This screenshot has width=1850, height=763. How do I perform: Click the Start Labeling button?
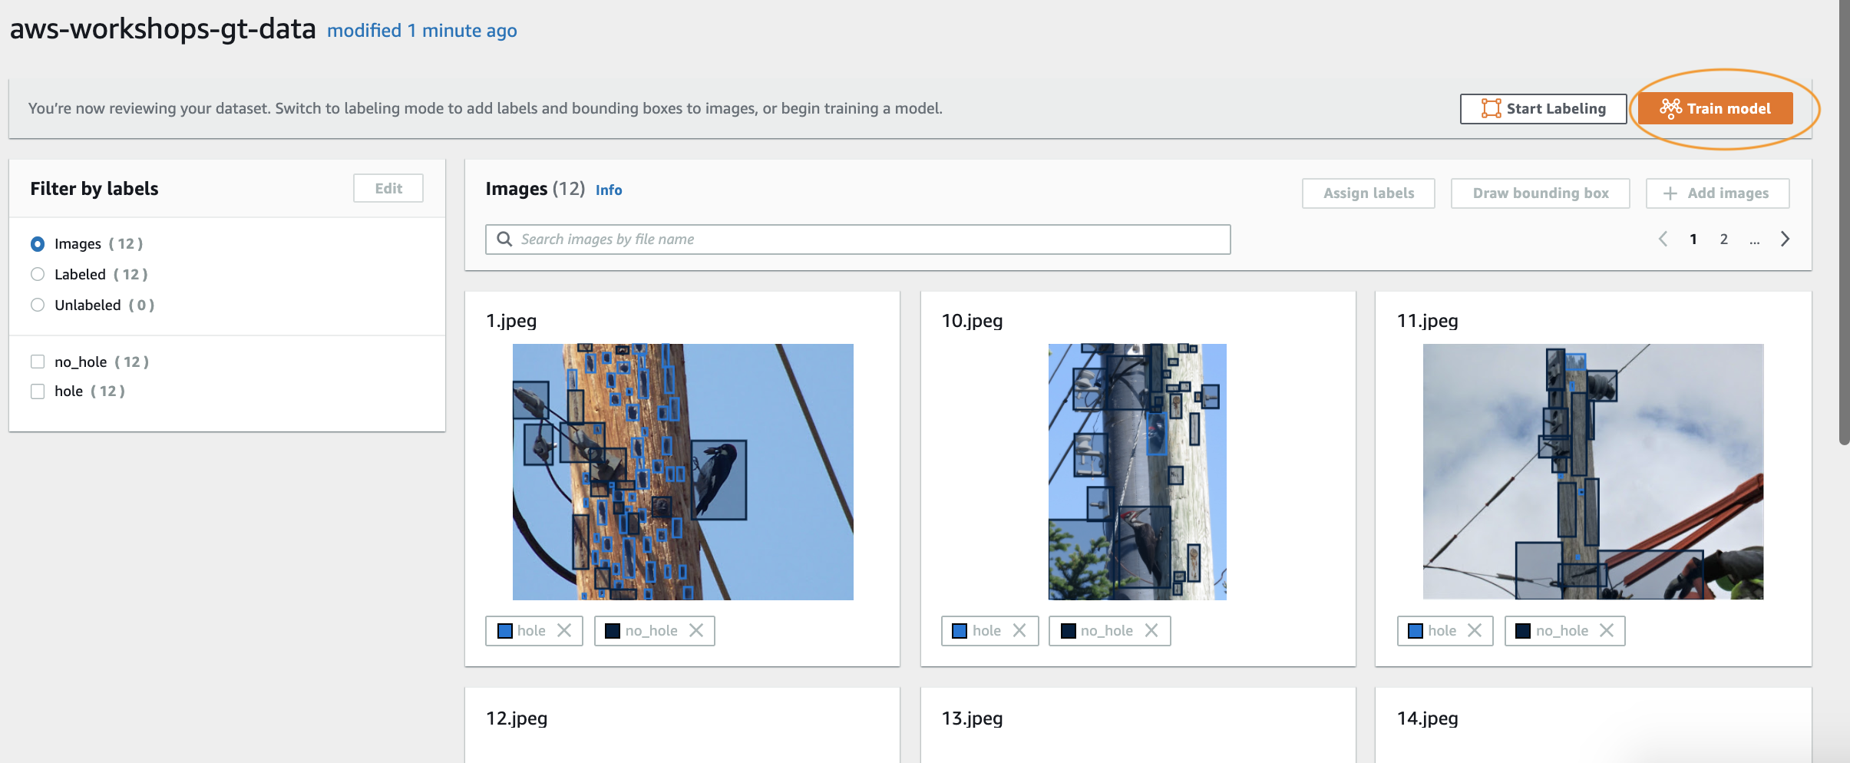coord(1543,108)
